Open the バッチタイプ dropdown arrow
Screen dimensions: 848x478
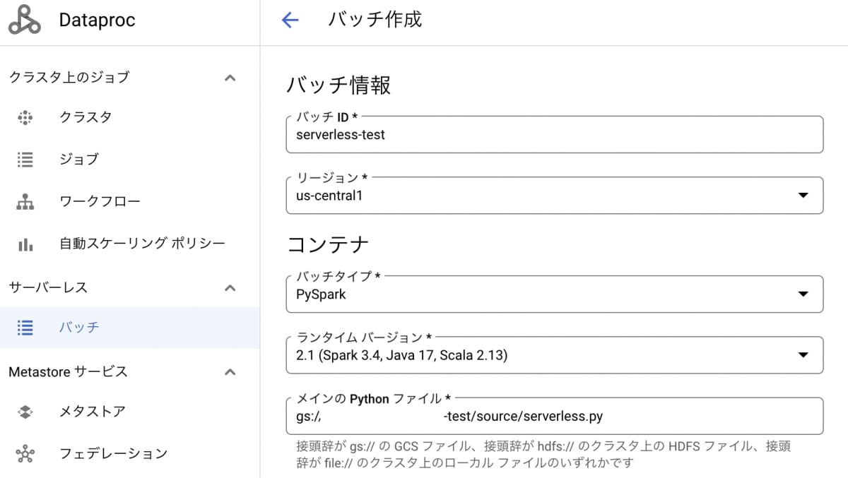point(803,294)
